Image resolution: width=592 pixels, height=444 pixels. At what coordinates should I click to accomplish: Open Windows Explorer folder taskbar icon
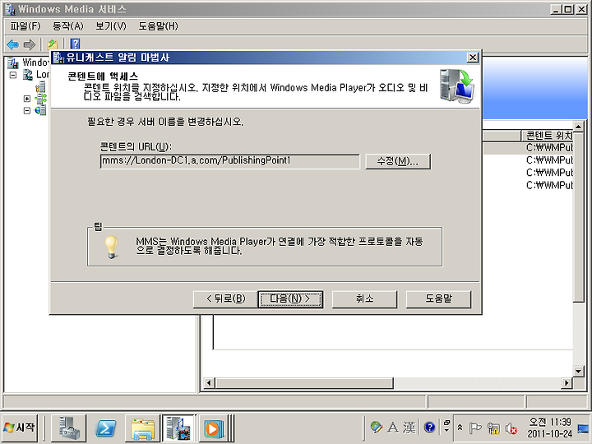click(x=143, y=428)
